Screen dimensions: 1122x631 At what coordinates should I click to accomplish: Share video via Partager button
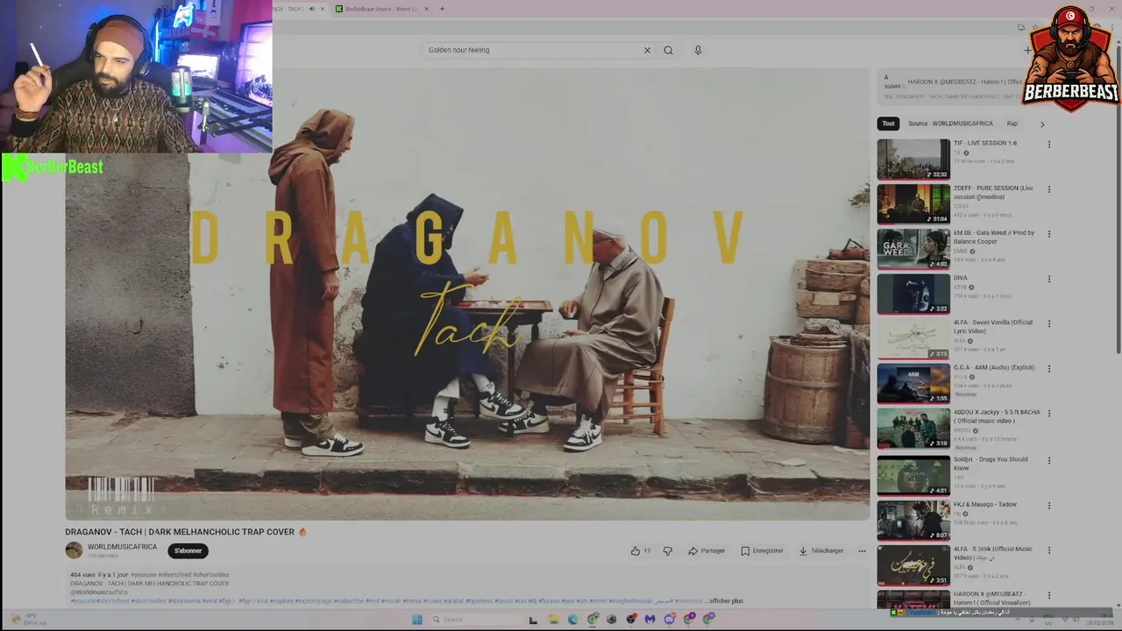707,550
